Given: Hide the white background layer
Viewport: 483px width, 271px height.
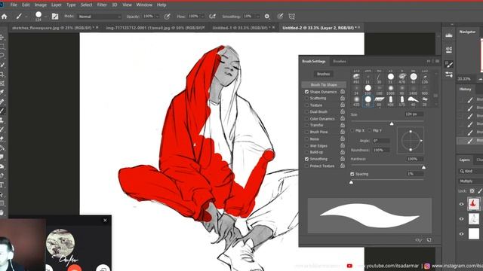Looking at the screenshot, I should coord(461,234).
